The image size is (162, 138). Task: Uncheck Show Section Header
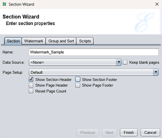pyautogui.click(x=31, y=79)
